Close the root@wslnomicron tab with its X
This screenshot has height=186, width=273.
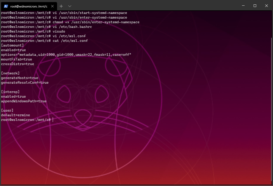(x=53, y=6)
